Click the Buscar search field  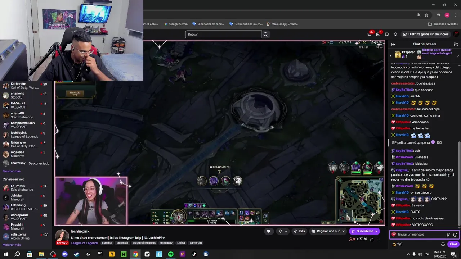click(x=224, y=35)
